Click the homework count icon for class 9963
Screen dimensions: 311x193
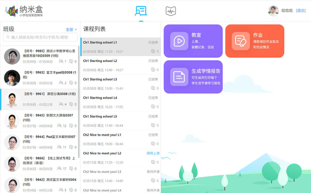click(x=71, y=83)
